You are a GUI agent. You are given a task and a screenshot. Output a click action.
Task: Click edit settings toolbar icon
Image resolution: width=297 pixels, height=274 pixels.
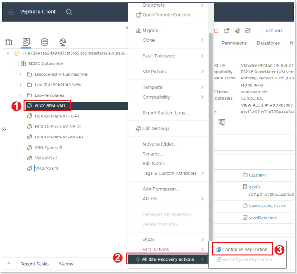(238, 31)
